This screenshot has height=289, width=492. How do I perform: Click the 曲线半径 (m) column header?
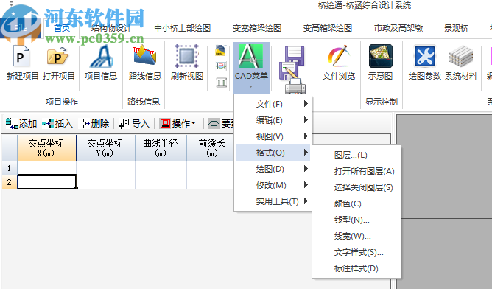161,147
